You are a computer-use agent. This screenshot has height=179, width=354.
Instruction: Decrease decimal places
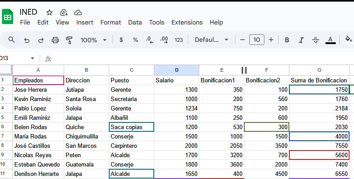pos(149,40)
